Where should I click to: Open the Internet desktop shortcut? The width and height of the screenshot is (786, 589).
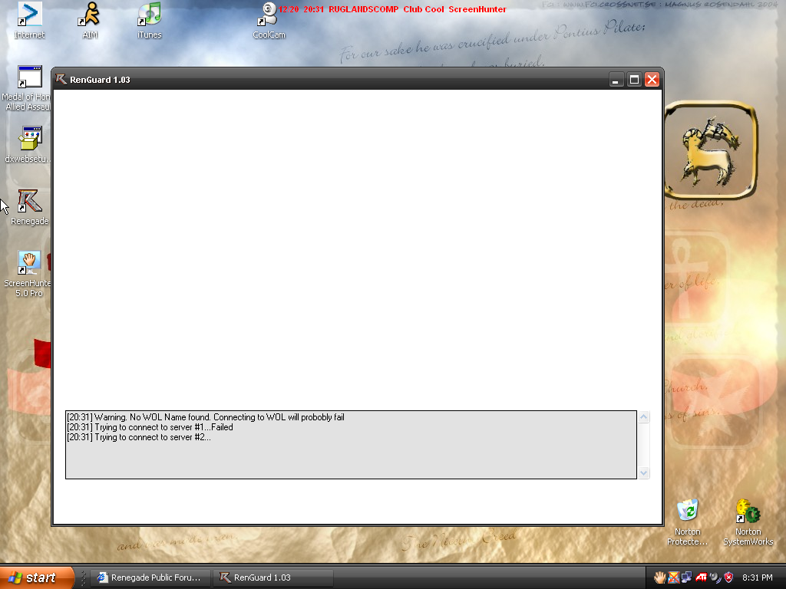coord(29,15)
